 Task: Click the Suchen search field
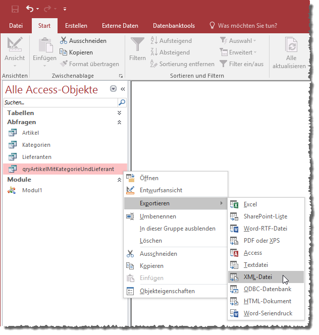tap(61, 102)
